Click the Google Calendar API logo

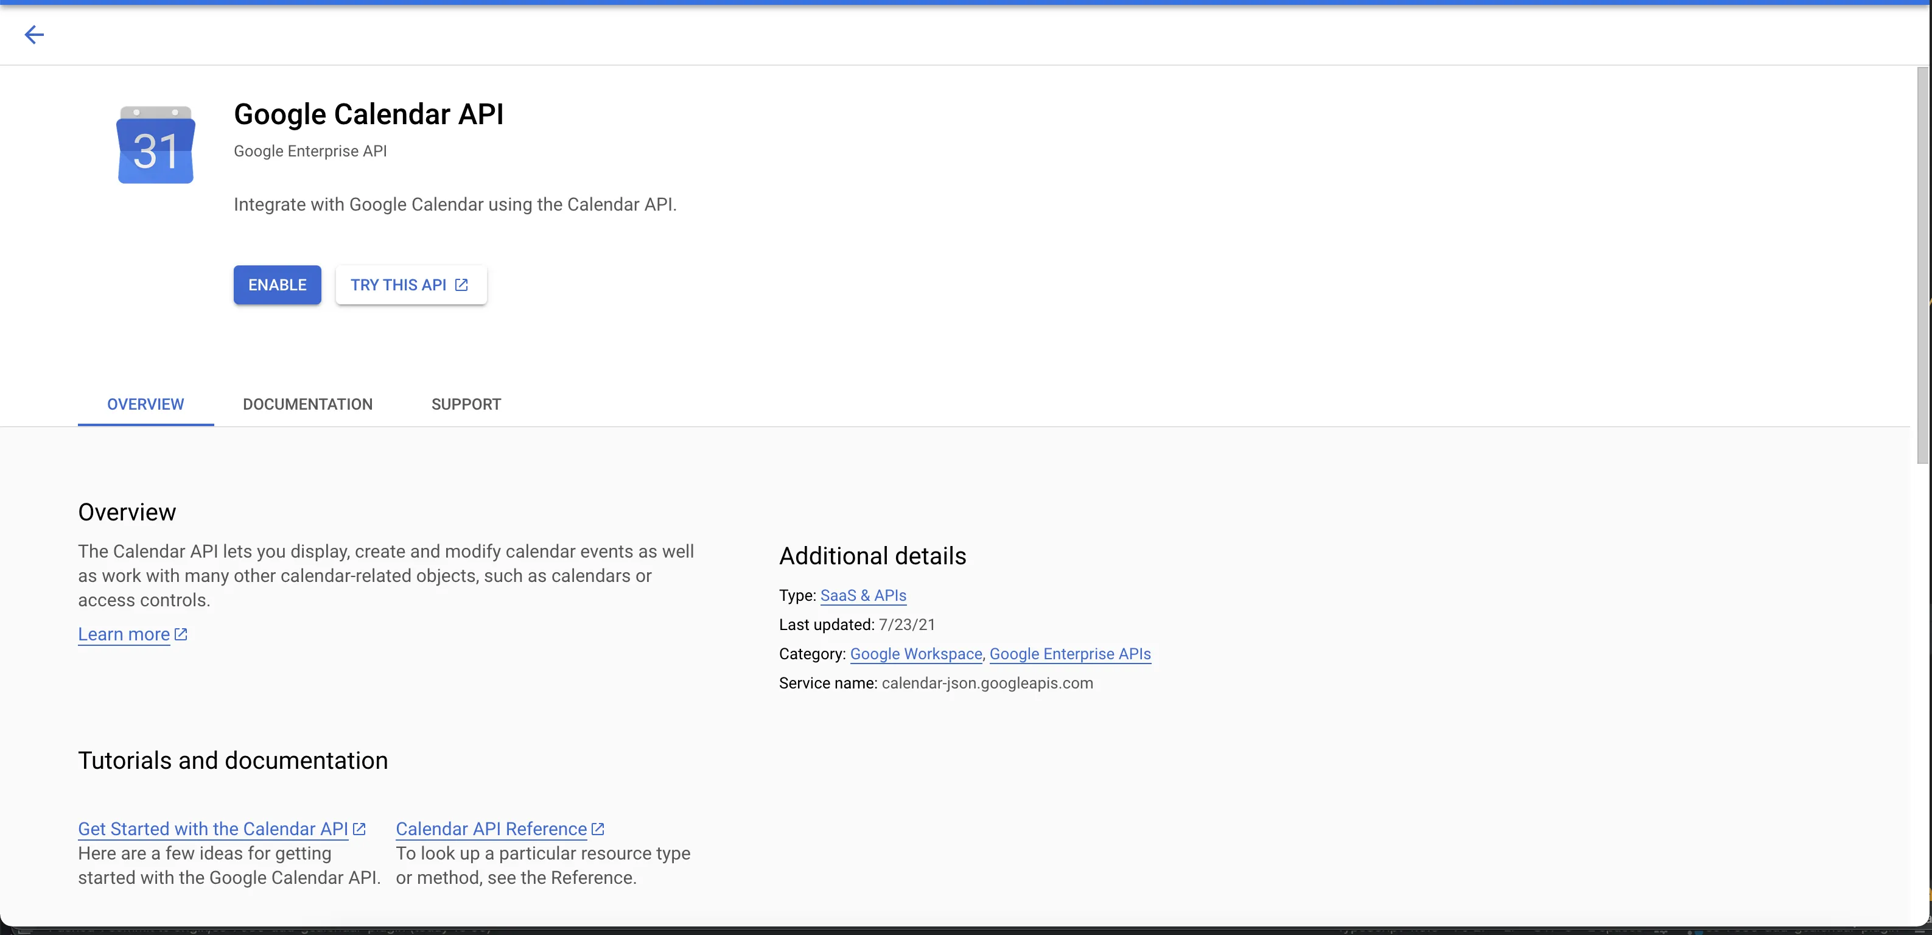(155, 144)
